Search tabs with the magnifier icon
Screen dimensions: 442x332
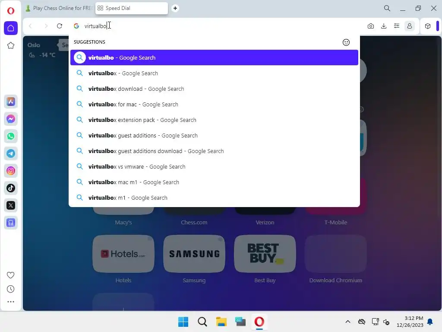pos(387,8)
